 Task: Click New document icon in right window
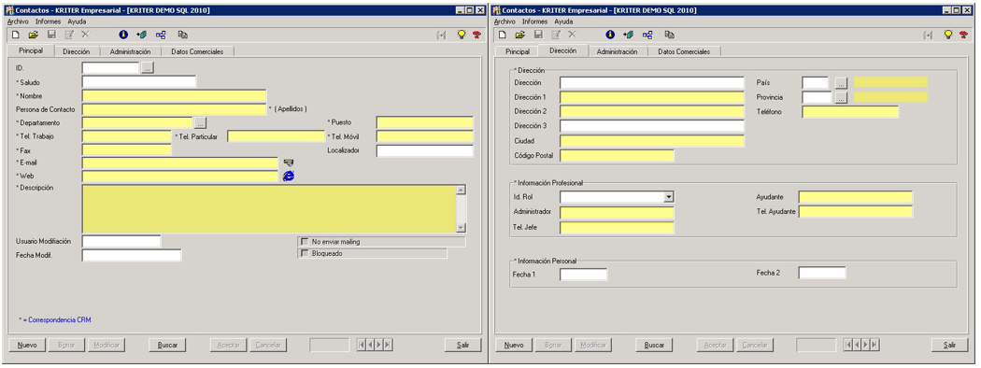503,35
